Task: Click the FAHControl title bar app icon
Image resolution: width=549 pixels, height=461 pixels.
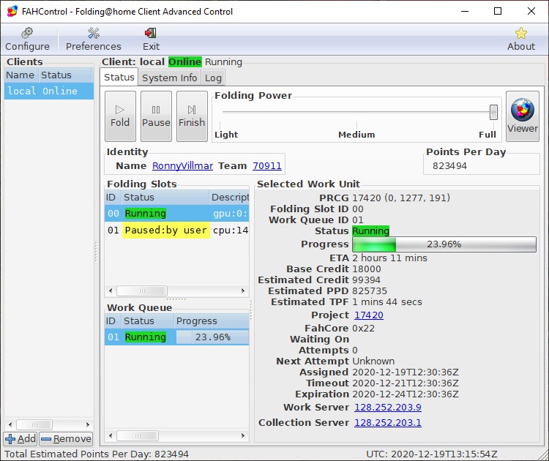Action: (x=12, y=11)
